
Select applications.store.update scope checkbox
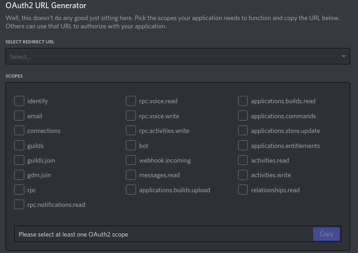pos(243,131)
